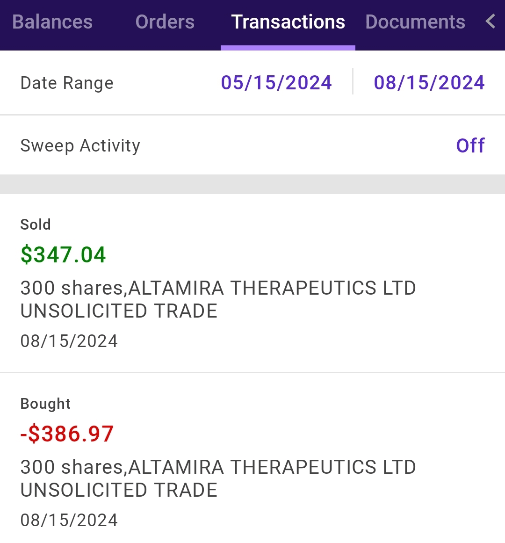
Task: Select the sold 300 shares Altamira line
Action: [218, 288]
